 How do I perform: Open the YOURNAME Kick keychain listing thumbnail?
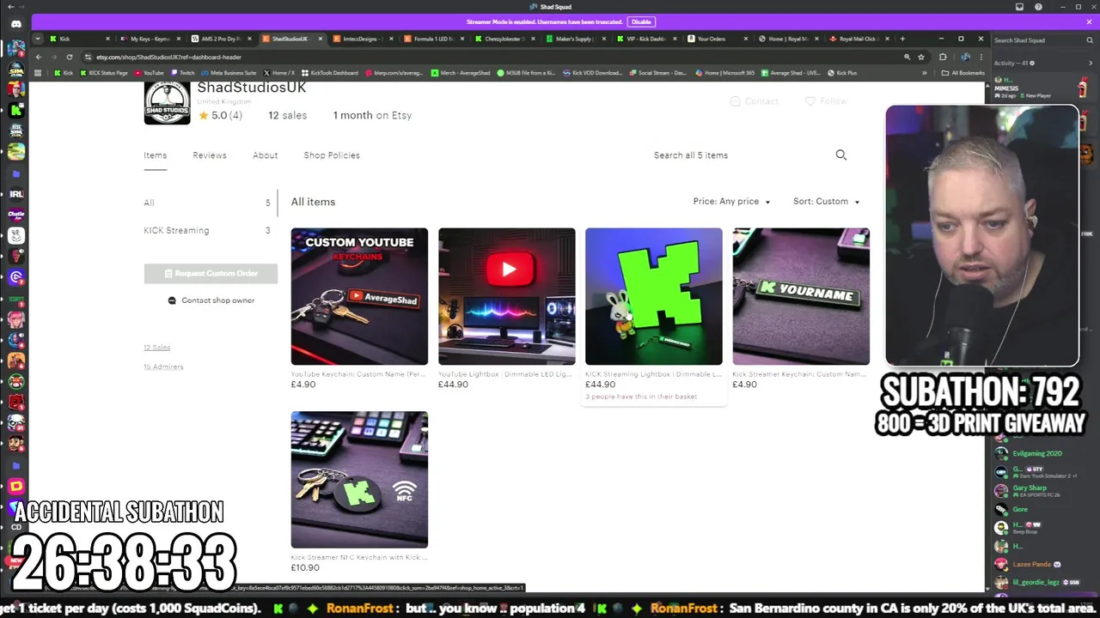pyautogui.click(x=801, y=296)
